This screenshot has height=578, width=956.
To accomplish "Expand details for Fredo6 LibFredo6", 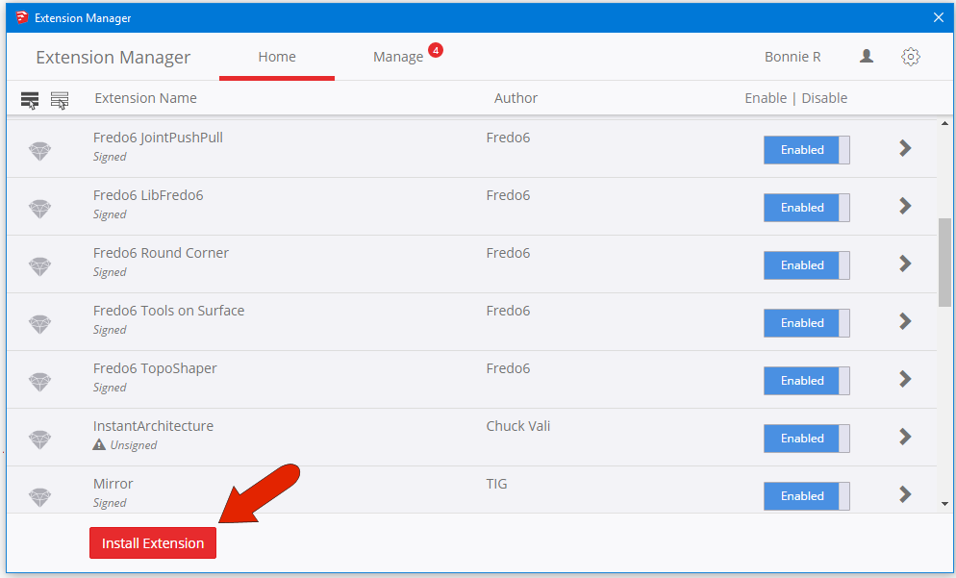I will pyautogui.click(x=905, y=206).
